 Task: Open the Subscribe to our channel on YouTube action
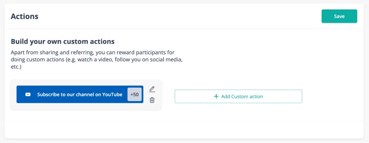(80, 94)
